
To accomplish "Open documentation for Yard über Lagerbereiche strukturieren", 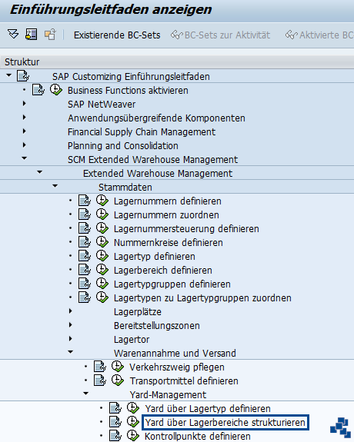I will tap(115, 422).
